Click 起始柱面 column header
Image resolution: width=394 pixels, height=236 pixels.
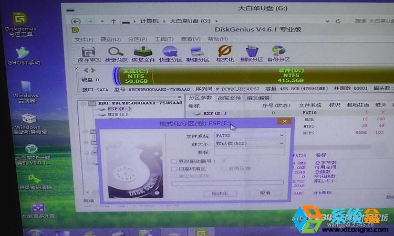pos(358,105)
